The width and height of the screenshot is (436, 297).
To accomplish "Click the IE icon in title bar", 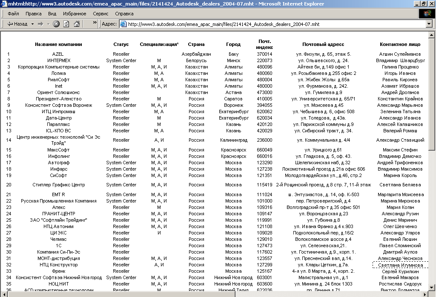I will pyautogui.click(x=3, y=3).
